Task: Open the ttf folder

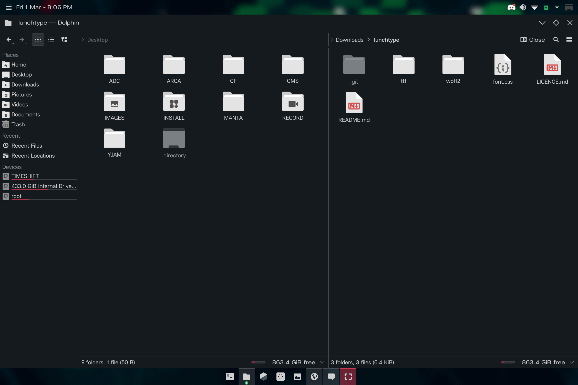Action: pyautogui.click(x=404, y=69)
